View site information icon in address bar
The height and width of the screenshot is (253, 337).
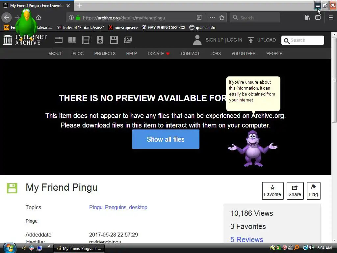click(71, 18)
